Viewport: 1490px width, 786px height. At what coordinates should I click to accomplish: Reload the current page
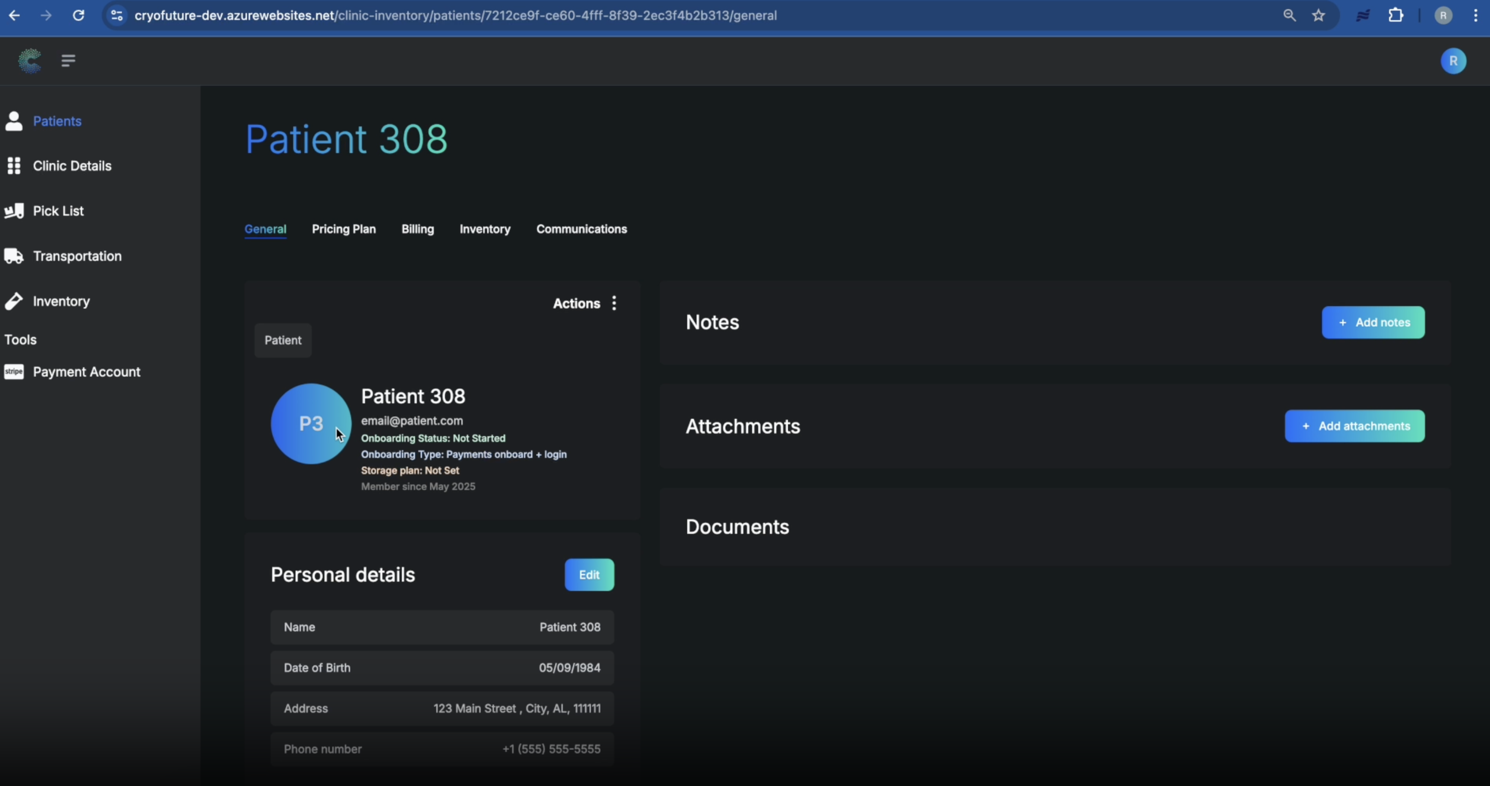(x=78, y=15)
